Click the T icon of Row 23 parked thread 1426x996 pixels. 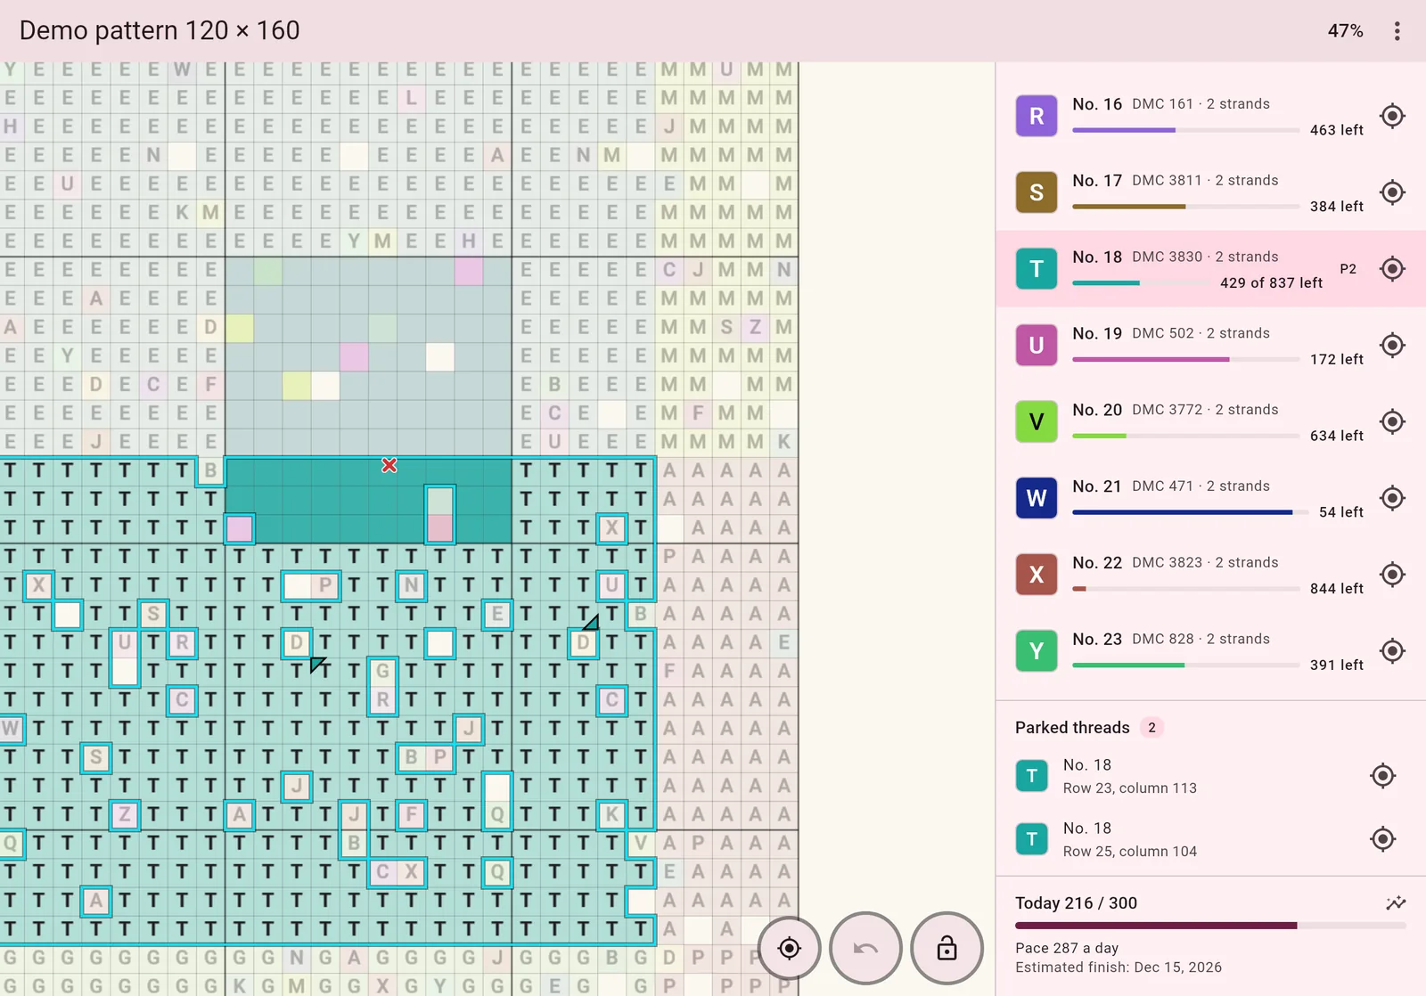point(1032,776)
